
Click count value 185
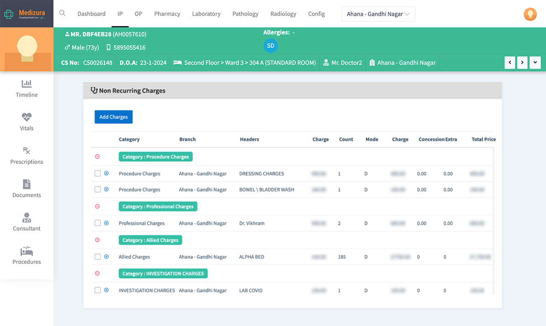point(342,257)
